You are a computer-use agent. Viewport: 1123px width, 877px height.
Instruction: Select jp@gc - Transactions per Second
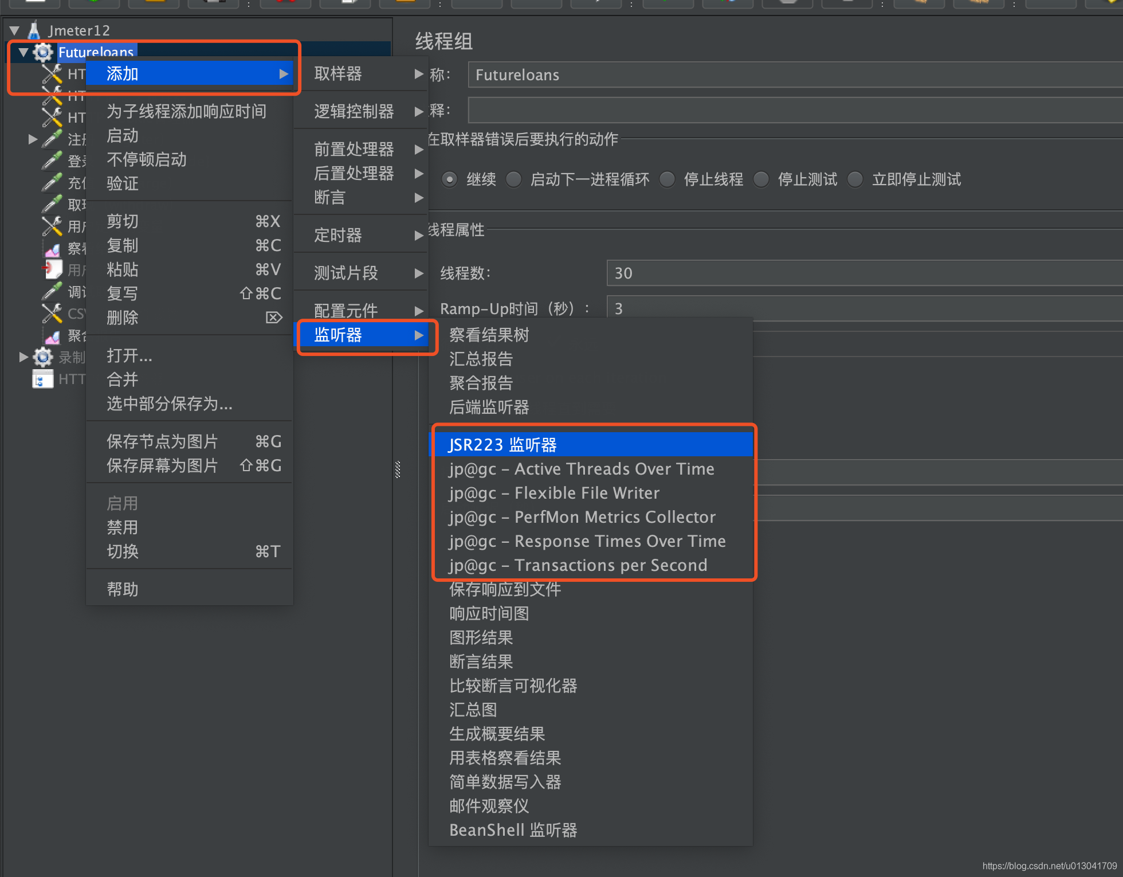click(x=591, y=565)
